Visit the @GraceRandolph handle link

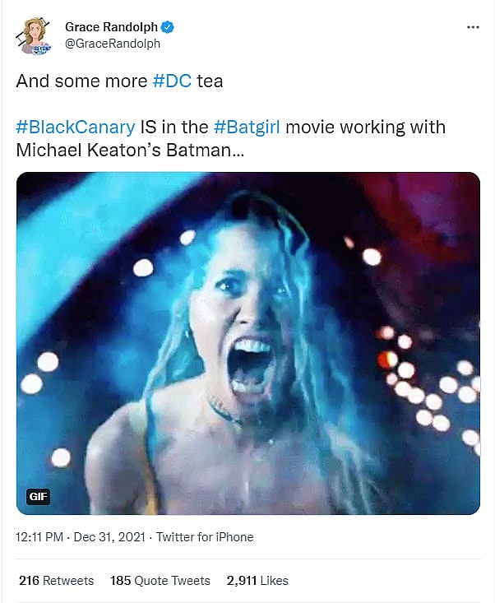(x=113, y=44)
